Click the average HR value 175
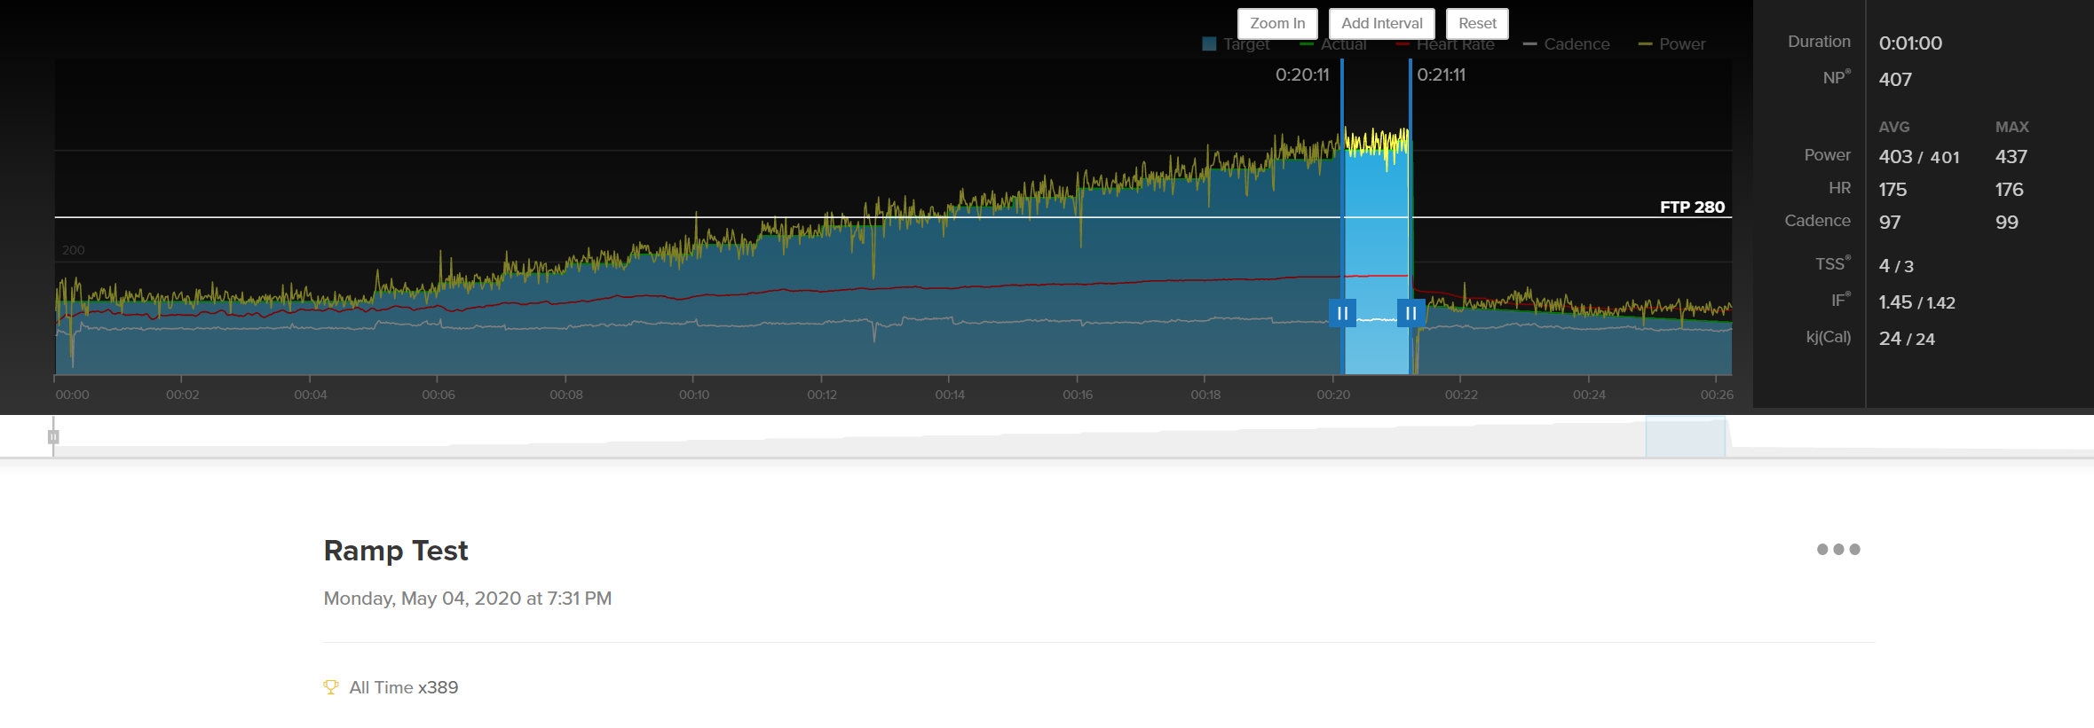This screenshot has height=728, width=2094. (x=1893, y=190)
